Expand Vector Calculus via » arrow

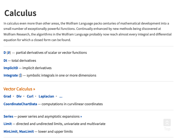(34, 89)
